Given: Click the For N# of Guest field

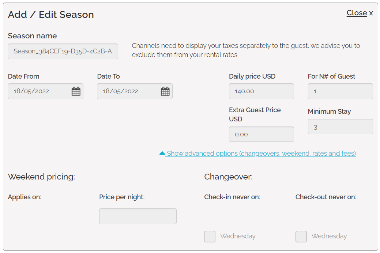Looking at the screenshot, I should pos(340,91).
